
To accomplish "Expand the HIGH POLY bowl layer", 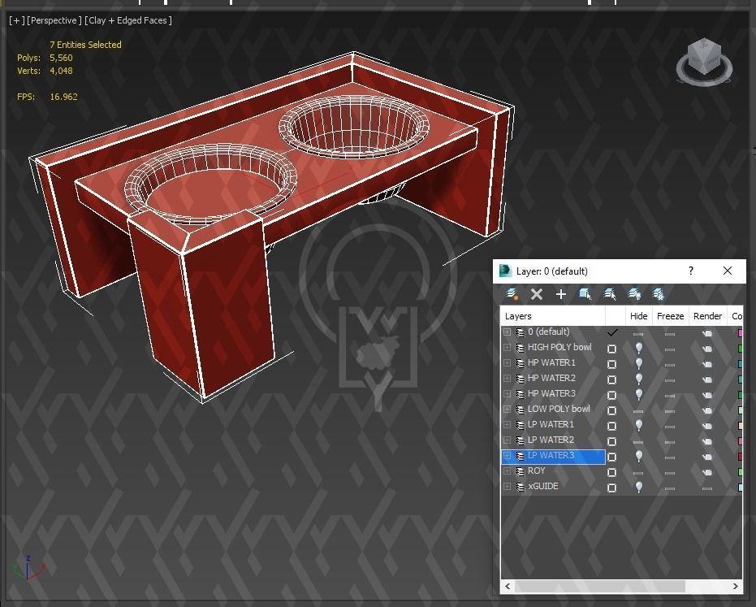I will click(508, 348).
